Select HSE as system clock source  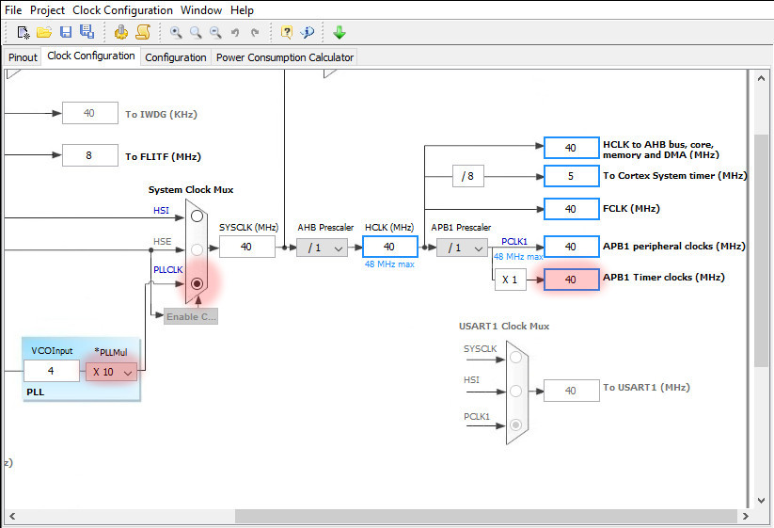[x=197, y=249]
